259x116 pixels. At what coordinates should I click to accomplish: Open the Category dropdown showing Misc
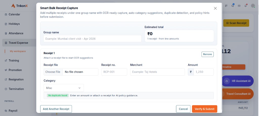click(x=63, y=88)
